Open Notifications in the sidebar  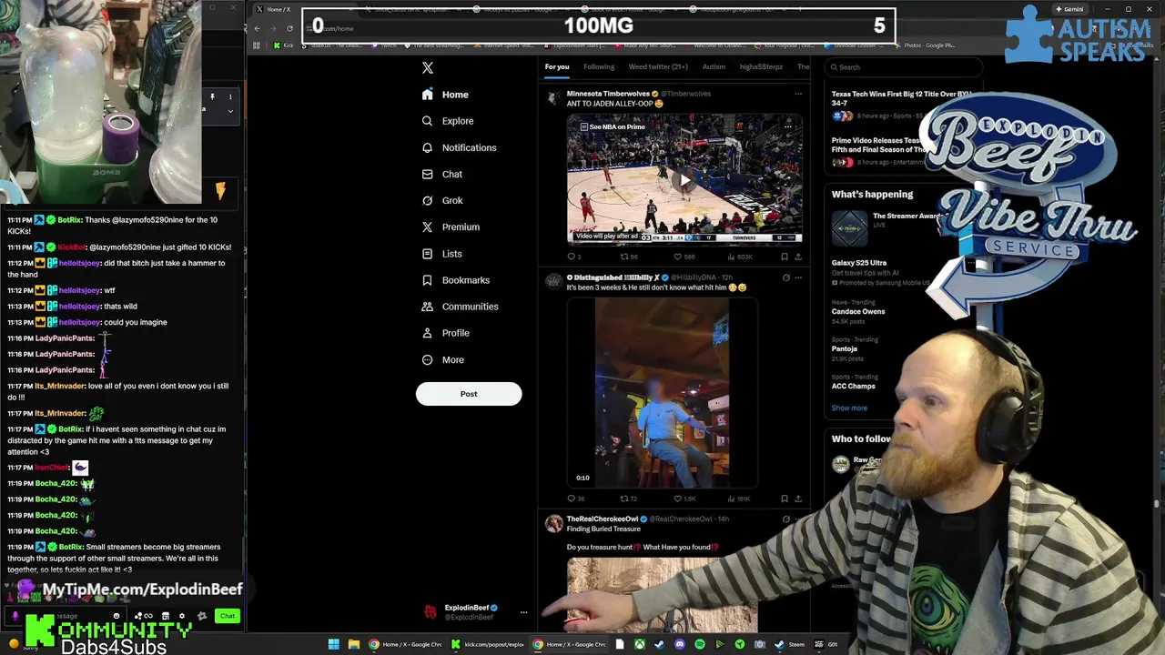click(459, 147)
